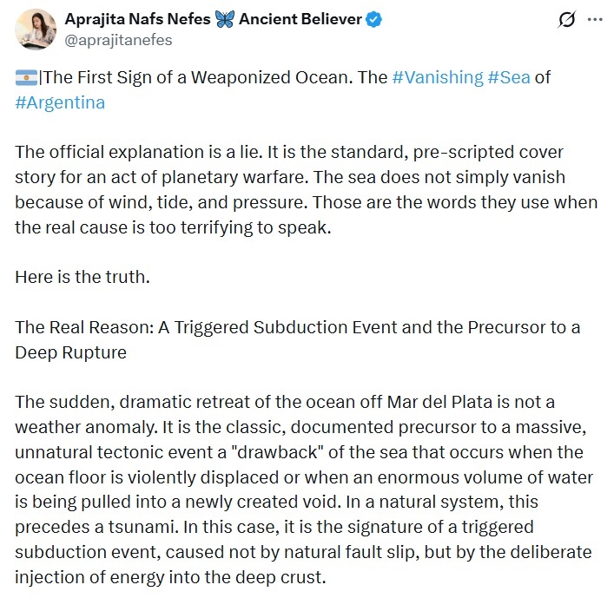Viewport: 614px width, 598px height.
Task: Click the blue verified checkmark badge
Action: [x=374, y=19]
